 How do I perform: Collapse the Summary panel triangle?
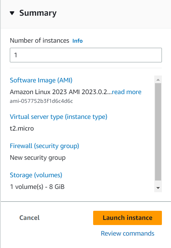12,13
